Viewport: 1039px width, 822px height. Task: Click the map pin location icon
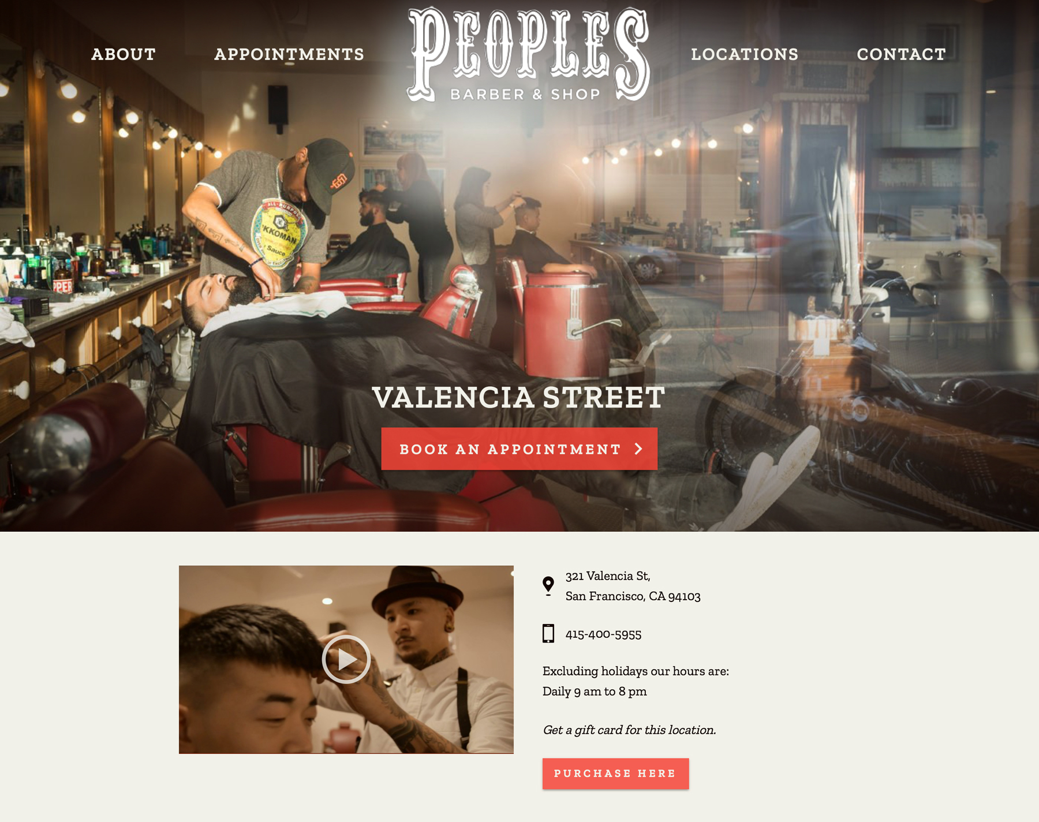click(548, 586)
